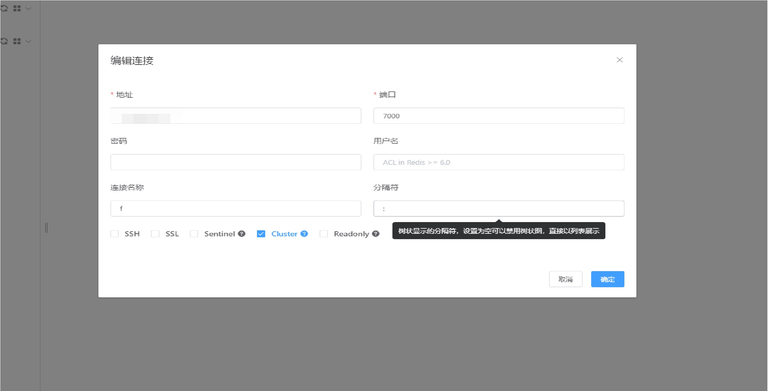
Task: Enable the SSH checkbox
Action: [115, 234]
